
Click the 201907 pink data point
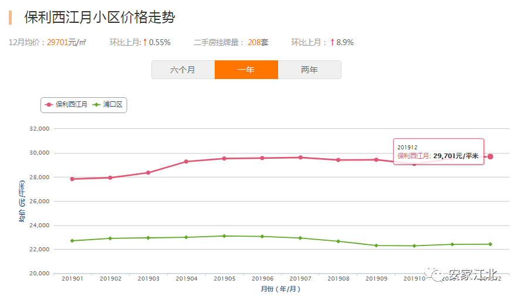coord(300,158)
